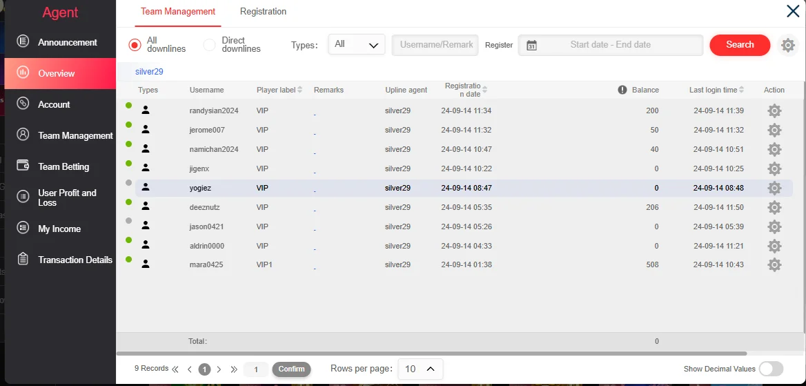Click the person type icon for randysian2024

coord(146,110)
